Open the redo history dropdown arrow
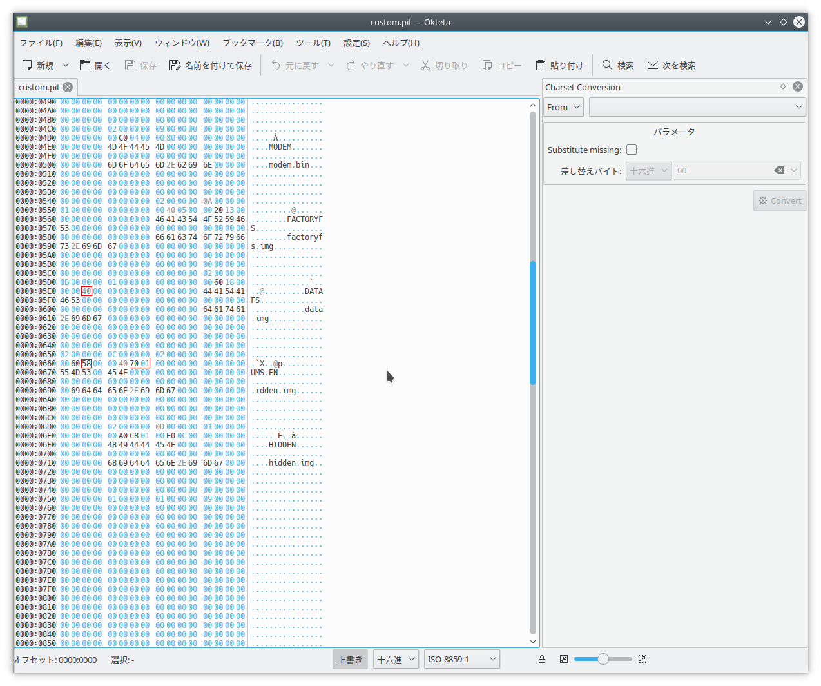Viewport: 821px width, 686px height. coord(406,65)
